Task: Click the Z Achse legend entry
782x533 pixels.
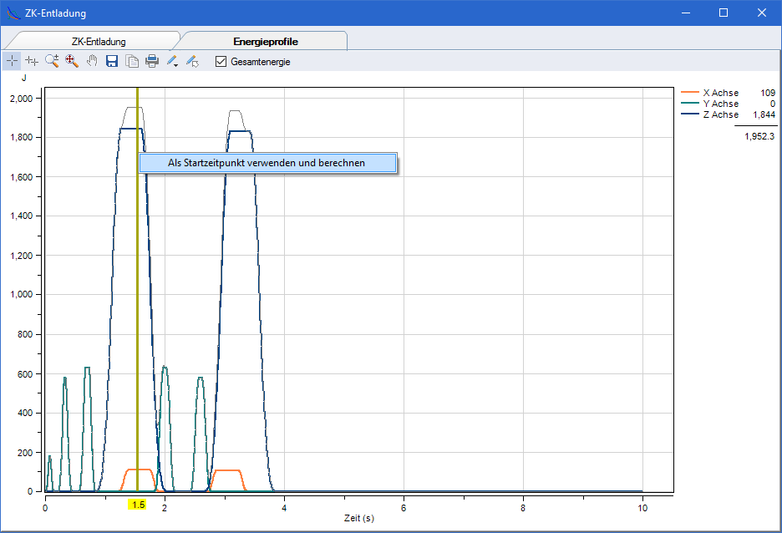Action: click(720, 114)
